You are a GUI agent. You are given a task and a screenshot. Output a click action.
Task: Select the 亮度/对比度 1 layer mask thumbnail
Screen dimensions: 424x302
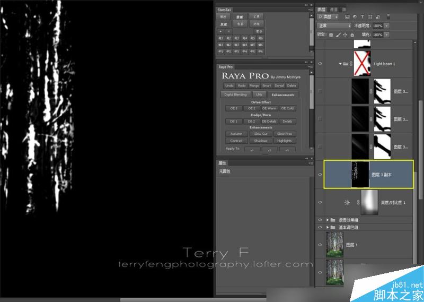tap(369, 202)
